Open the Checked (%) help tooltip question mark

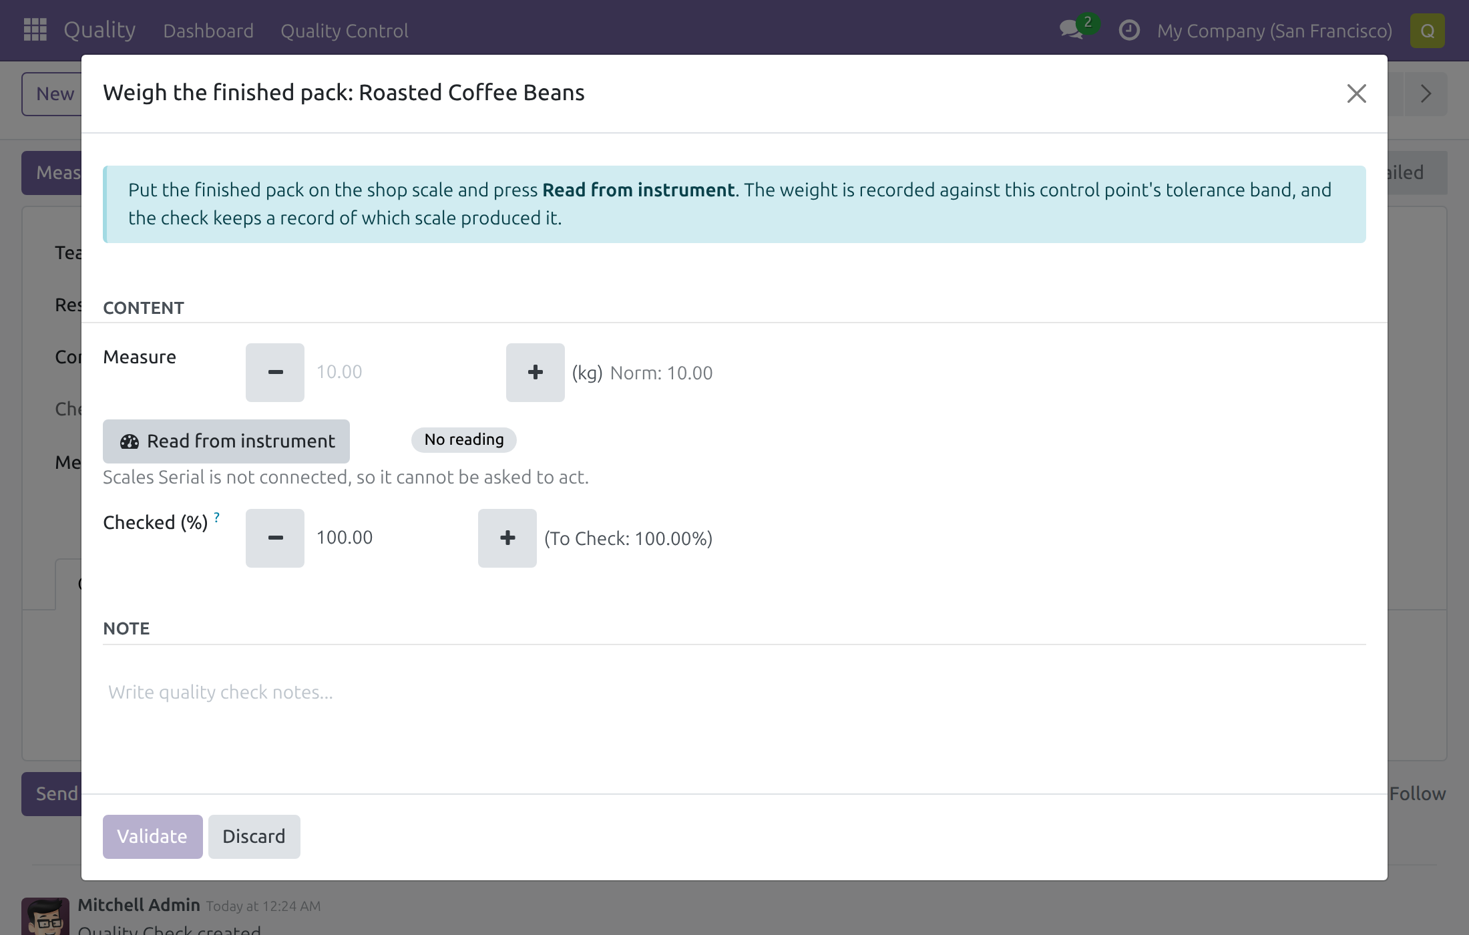[216, 517]
